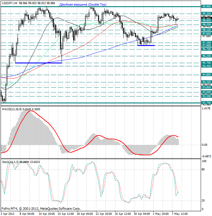Select the 99.900 price level label
Image resolution: width=212 pixels, height=216 pixels.
point(207,7)
